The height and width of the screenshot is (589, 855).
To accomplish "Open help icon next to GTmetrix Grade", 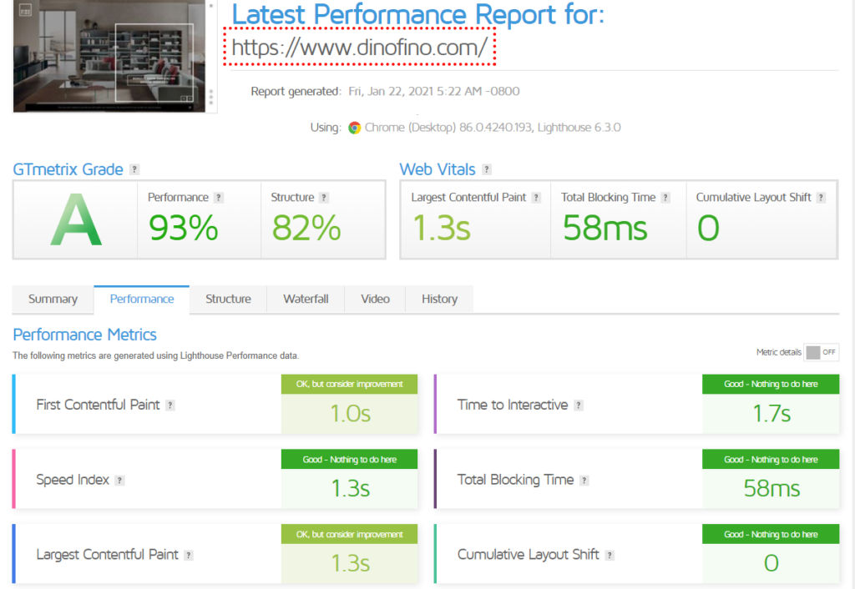I will click(134, 169).
